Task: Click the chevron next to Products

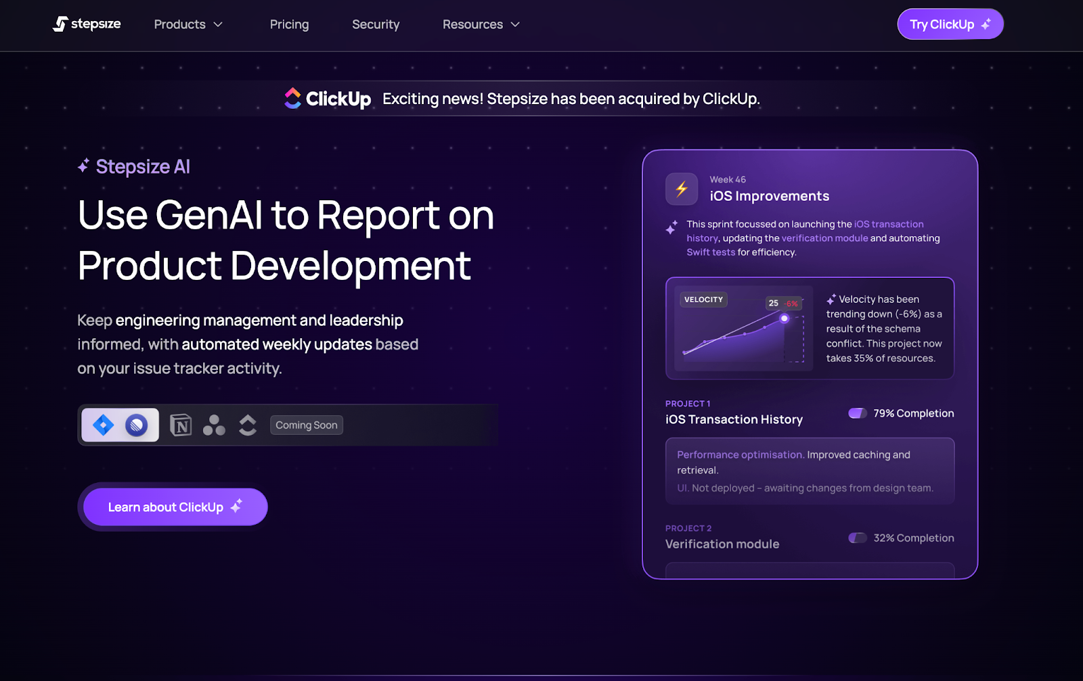Action: pyautogui.click(x=218, y=24)
